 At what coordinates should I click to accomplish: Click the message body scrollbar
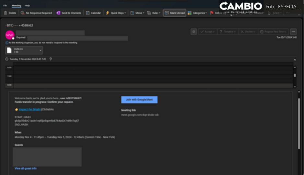[299, 124]
